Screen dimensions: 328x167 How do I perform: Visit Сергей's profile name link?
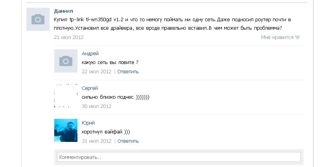click(x=90, y=88)
